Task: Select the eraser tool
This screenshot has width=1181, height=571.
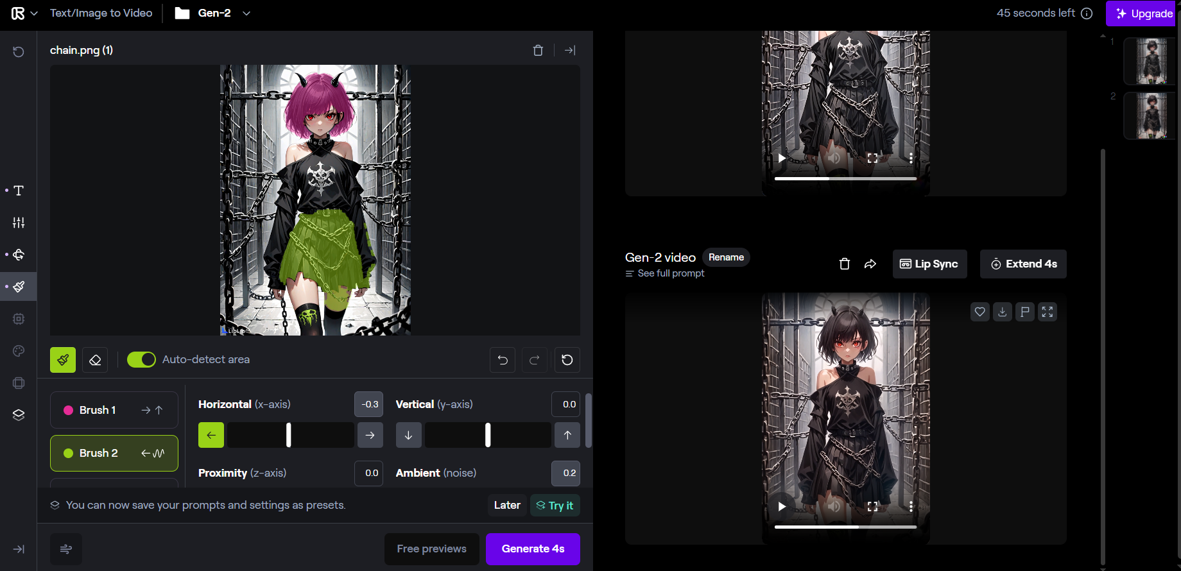Action: tap(95, 360)
